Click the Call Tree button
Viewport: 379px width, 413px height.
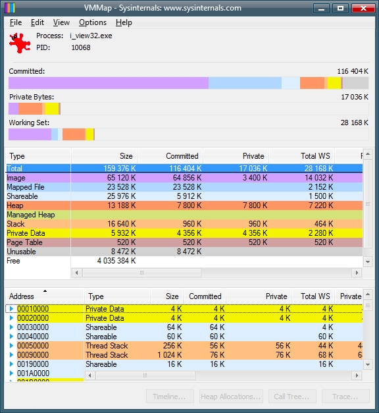(x=292, y=397)
